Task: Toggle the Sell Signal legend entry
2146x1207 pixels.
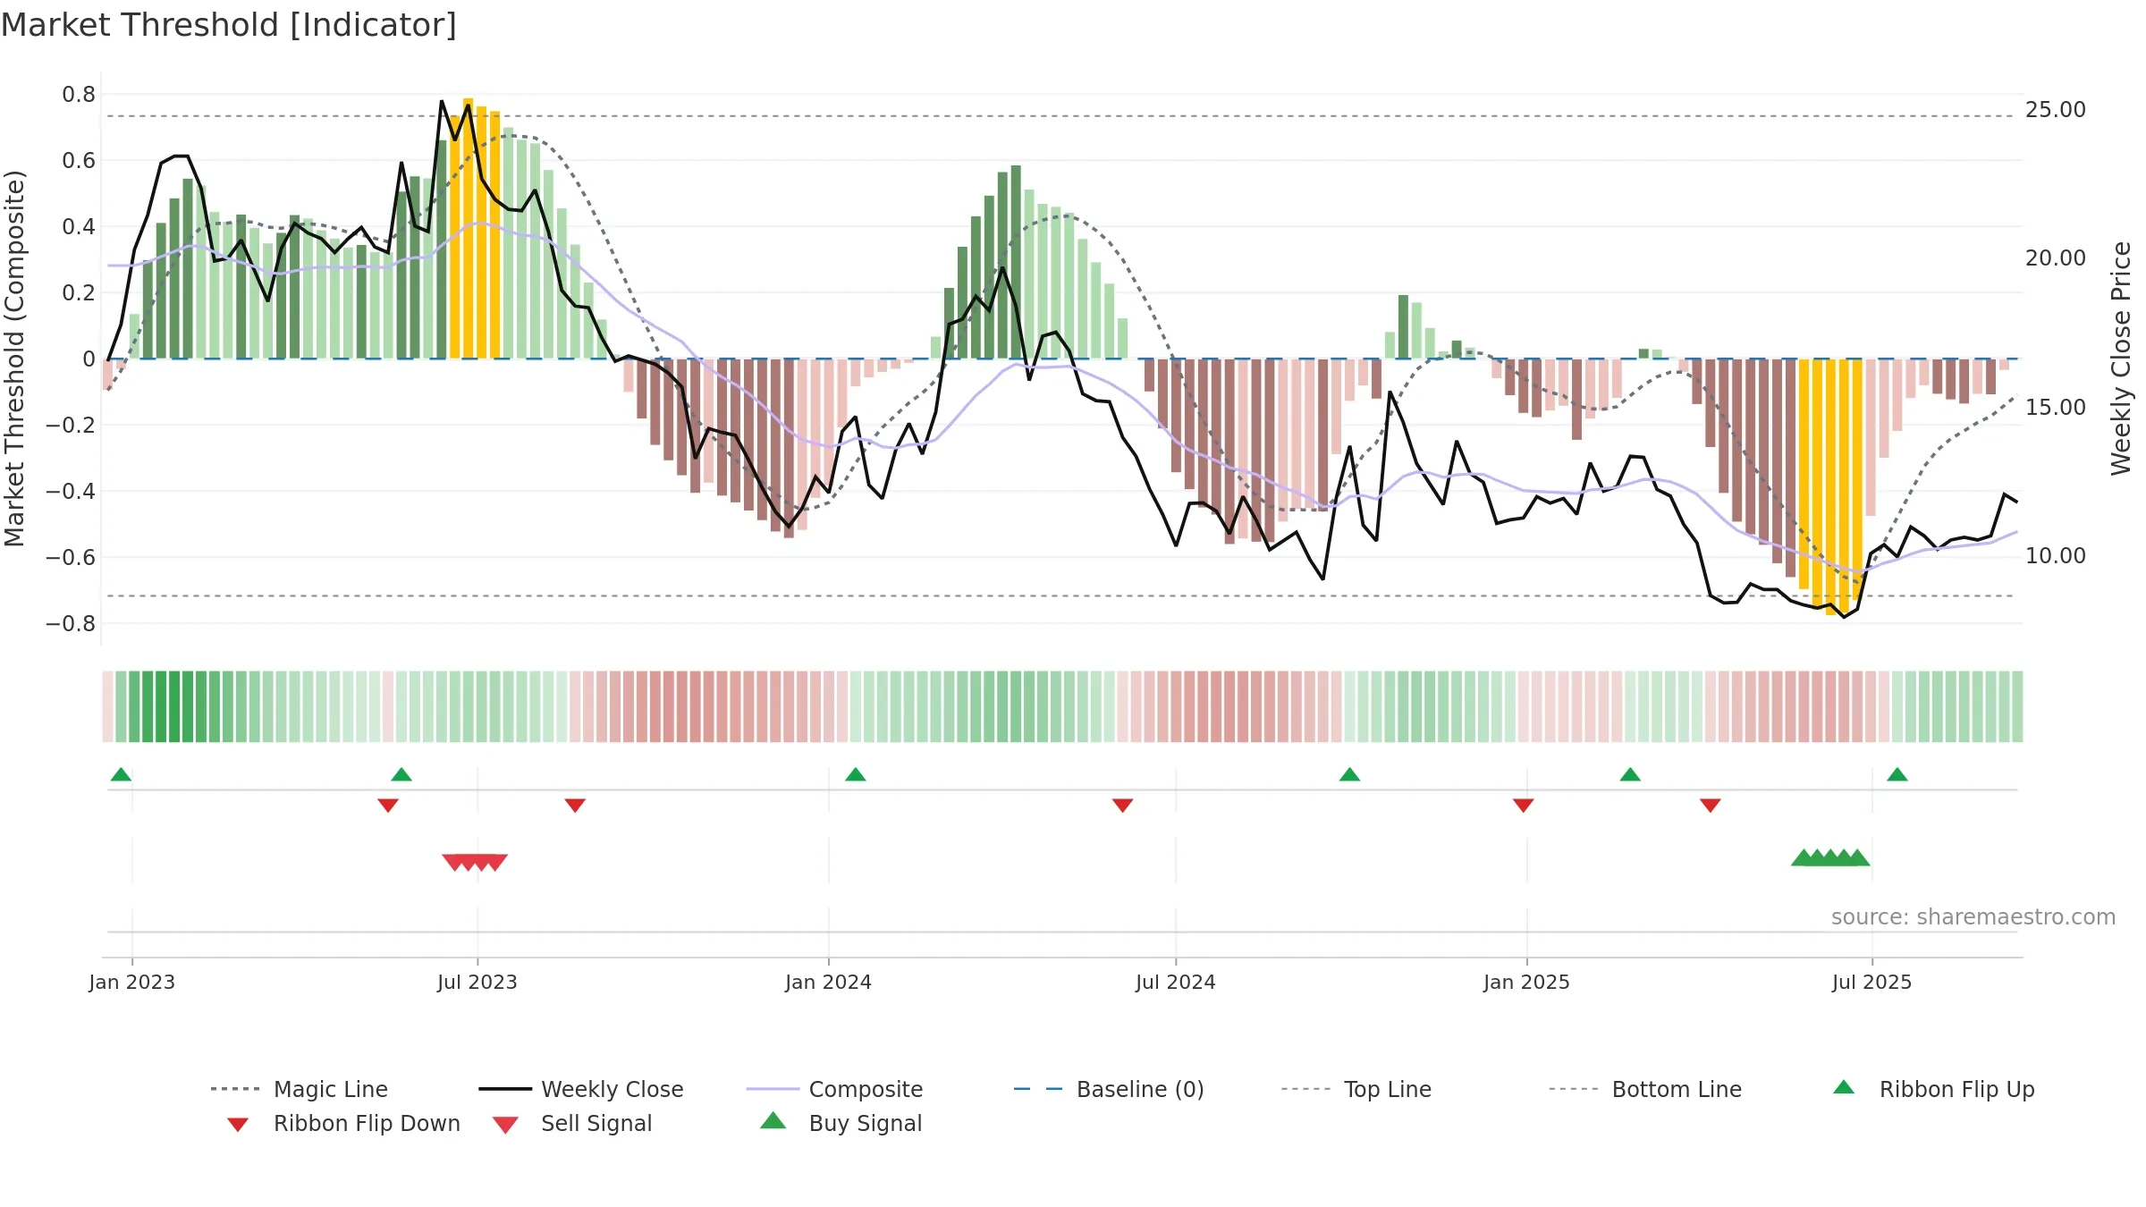Action: (572, 1123)
